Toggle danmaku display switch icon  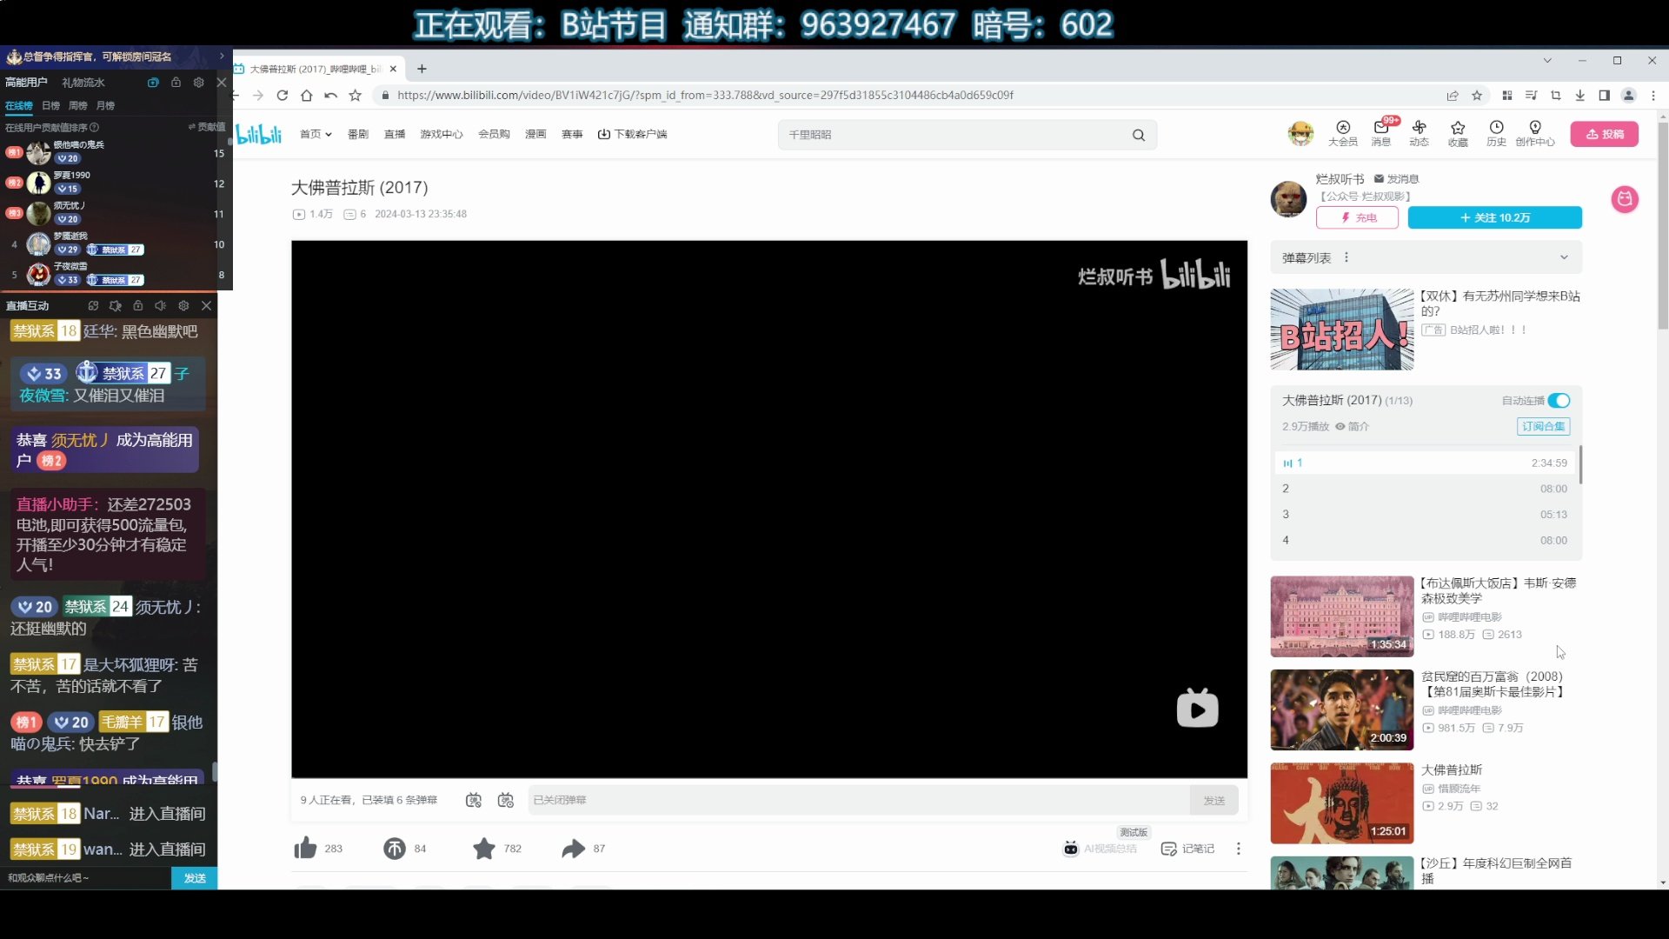(474, 800)
